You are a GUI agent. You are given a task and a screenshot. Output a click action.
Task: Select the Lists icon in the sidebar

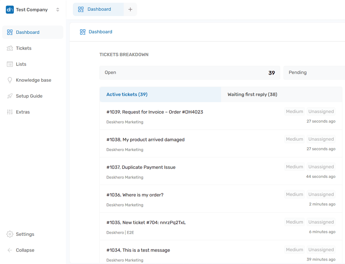pos(9,64)
